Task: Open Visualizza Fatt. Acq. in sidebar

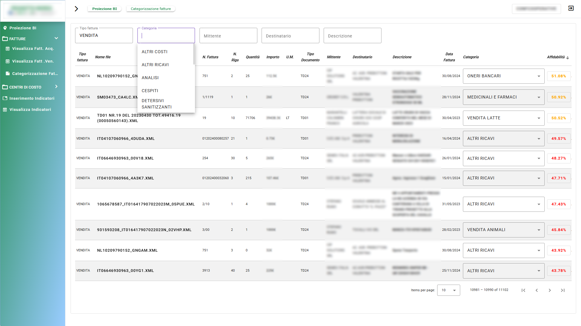Action: (x=33, y=49)
